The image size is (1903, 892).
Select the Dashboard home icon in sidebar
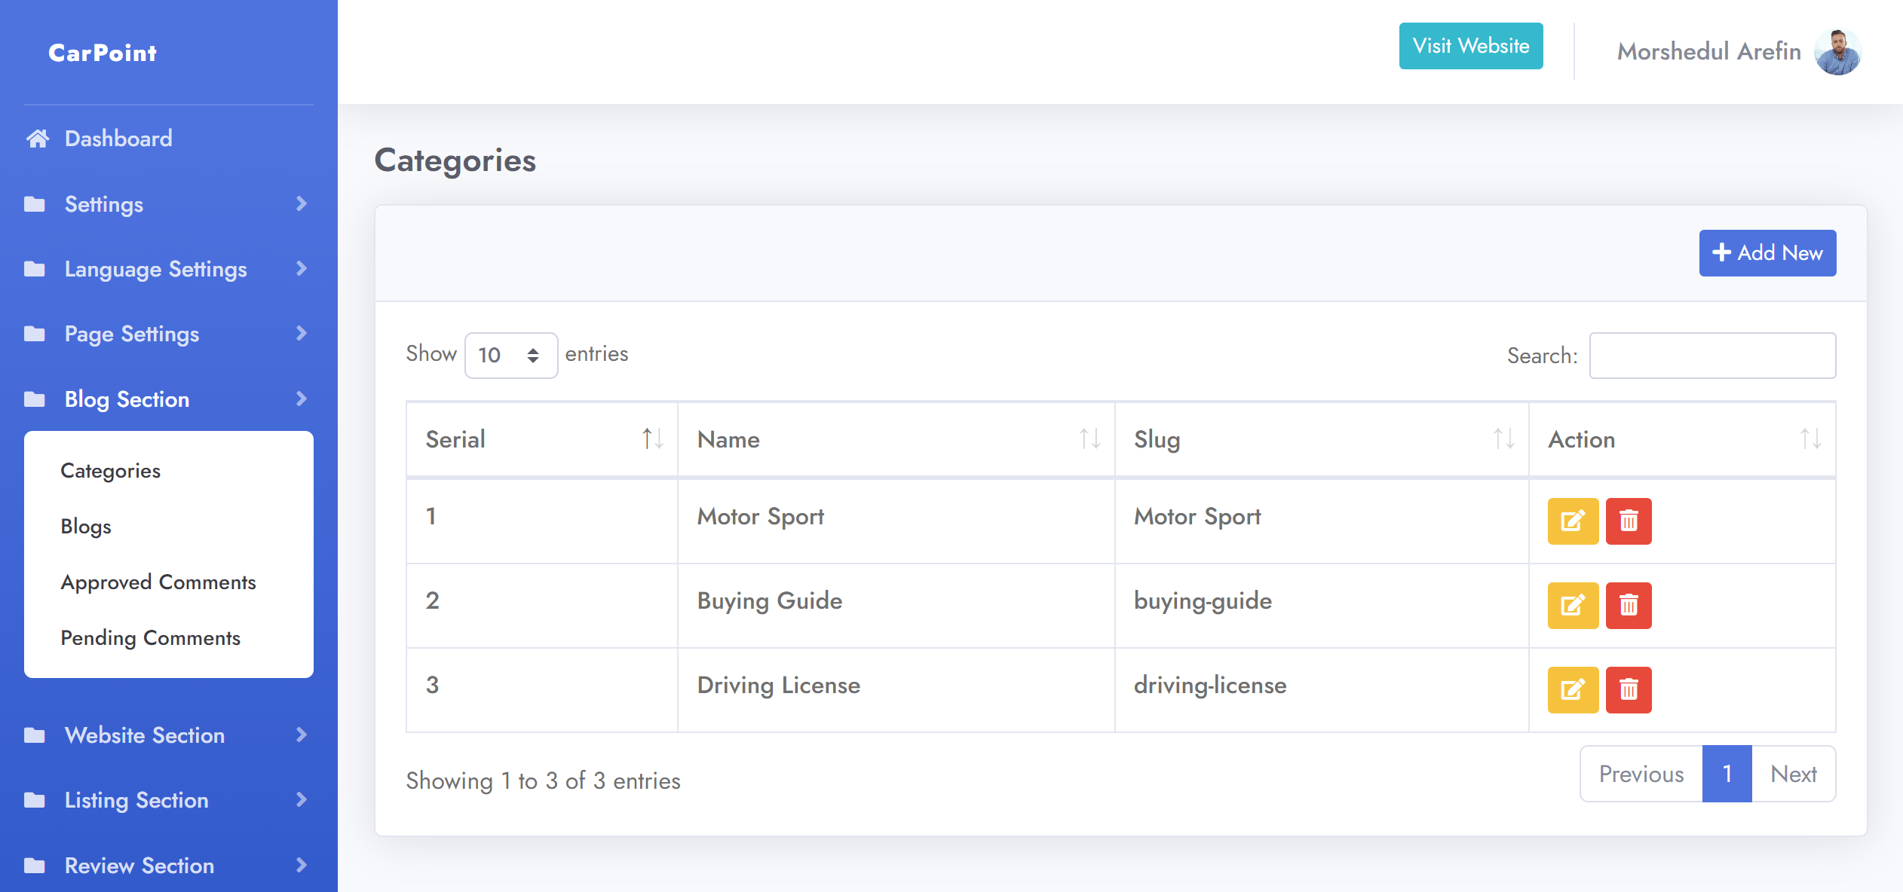point(38,138)
